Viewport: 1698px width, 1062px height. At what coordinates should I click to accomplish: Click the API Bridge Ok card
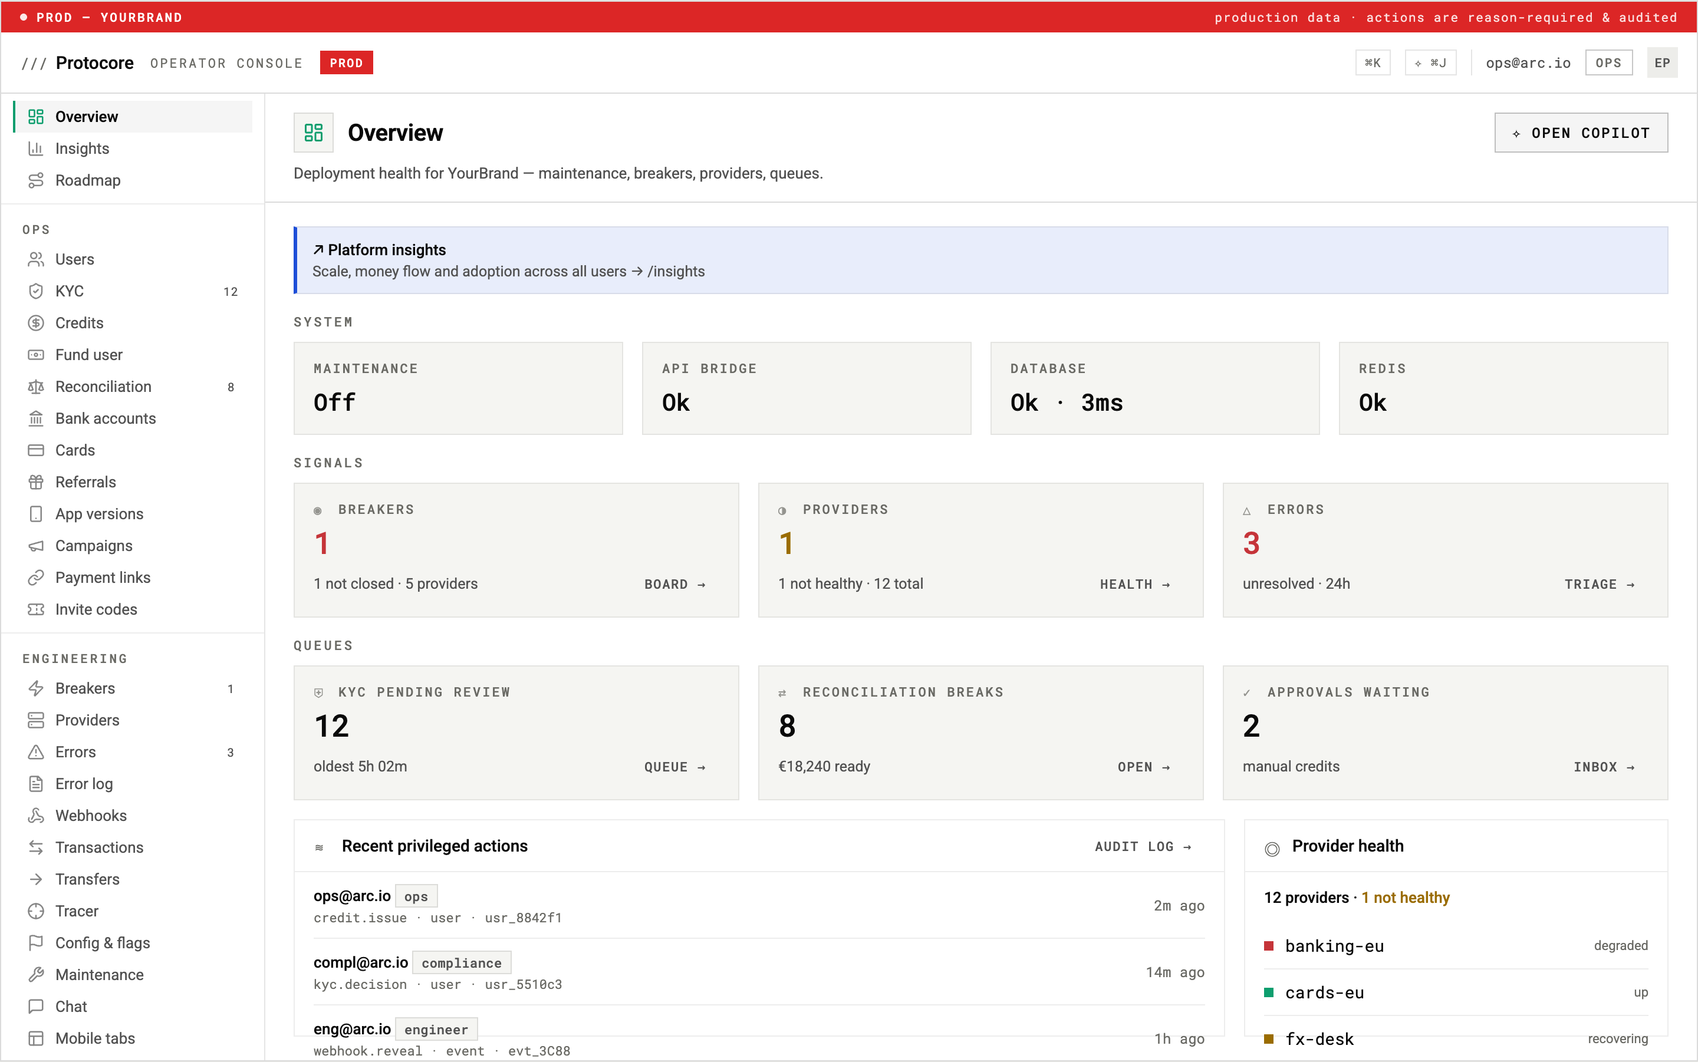(x=807, y=388)
